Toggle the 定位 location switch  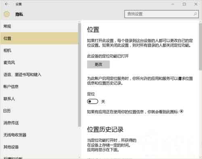[x=93, y=101]
